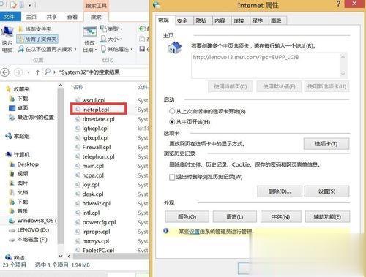Go back using Explorer back arrow

click(5, 72)
